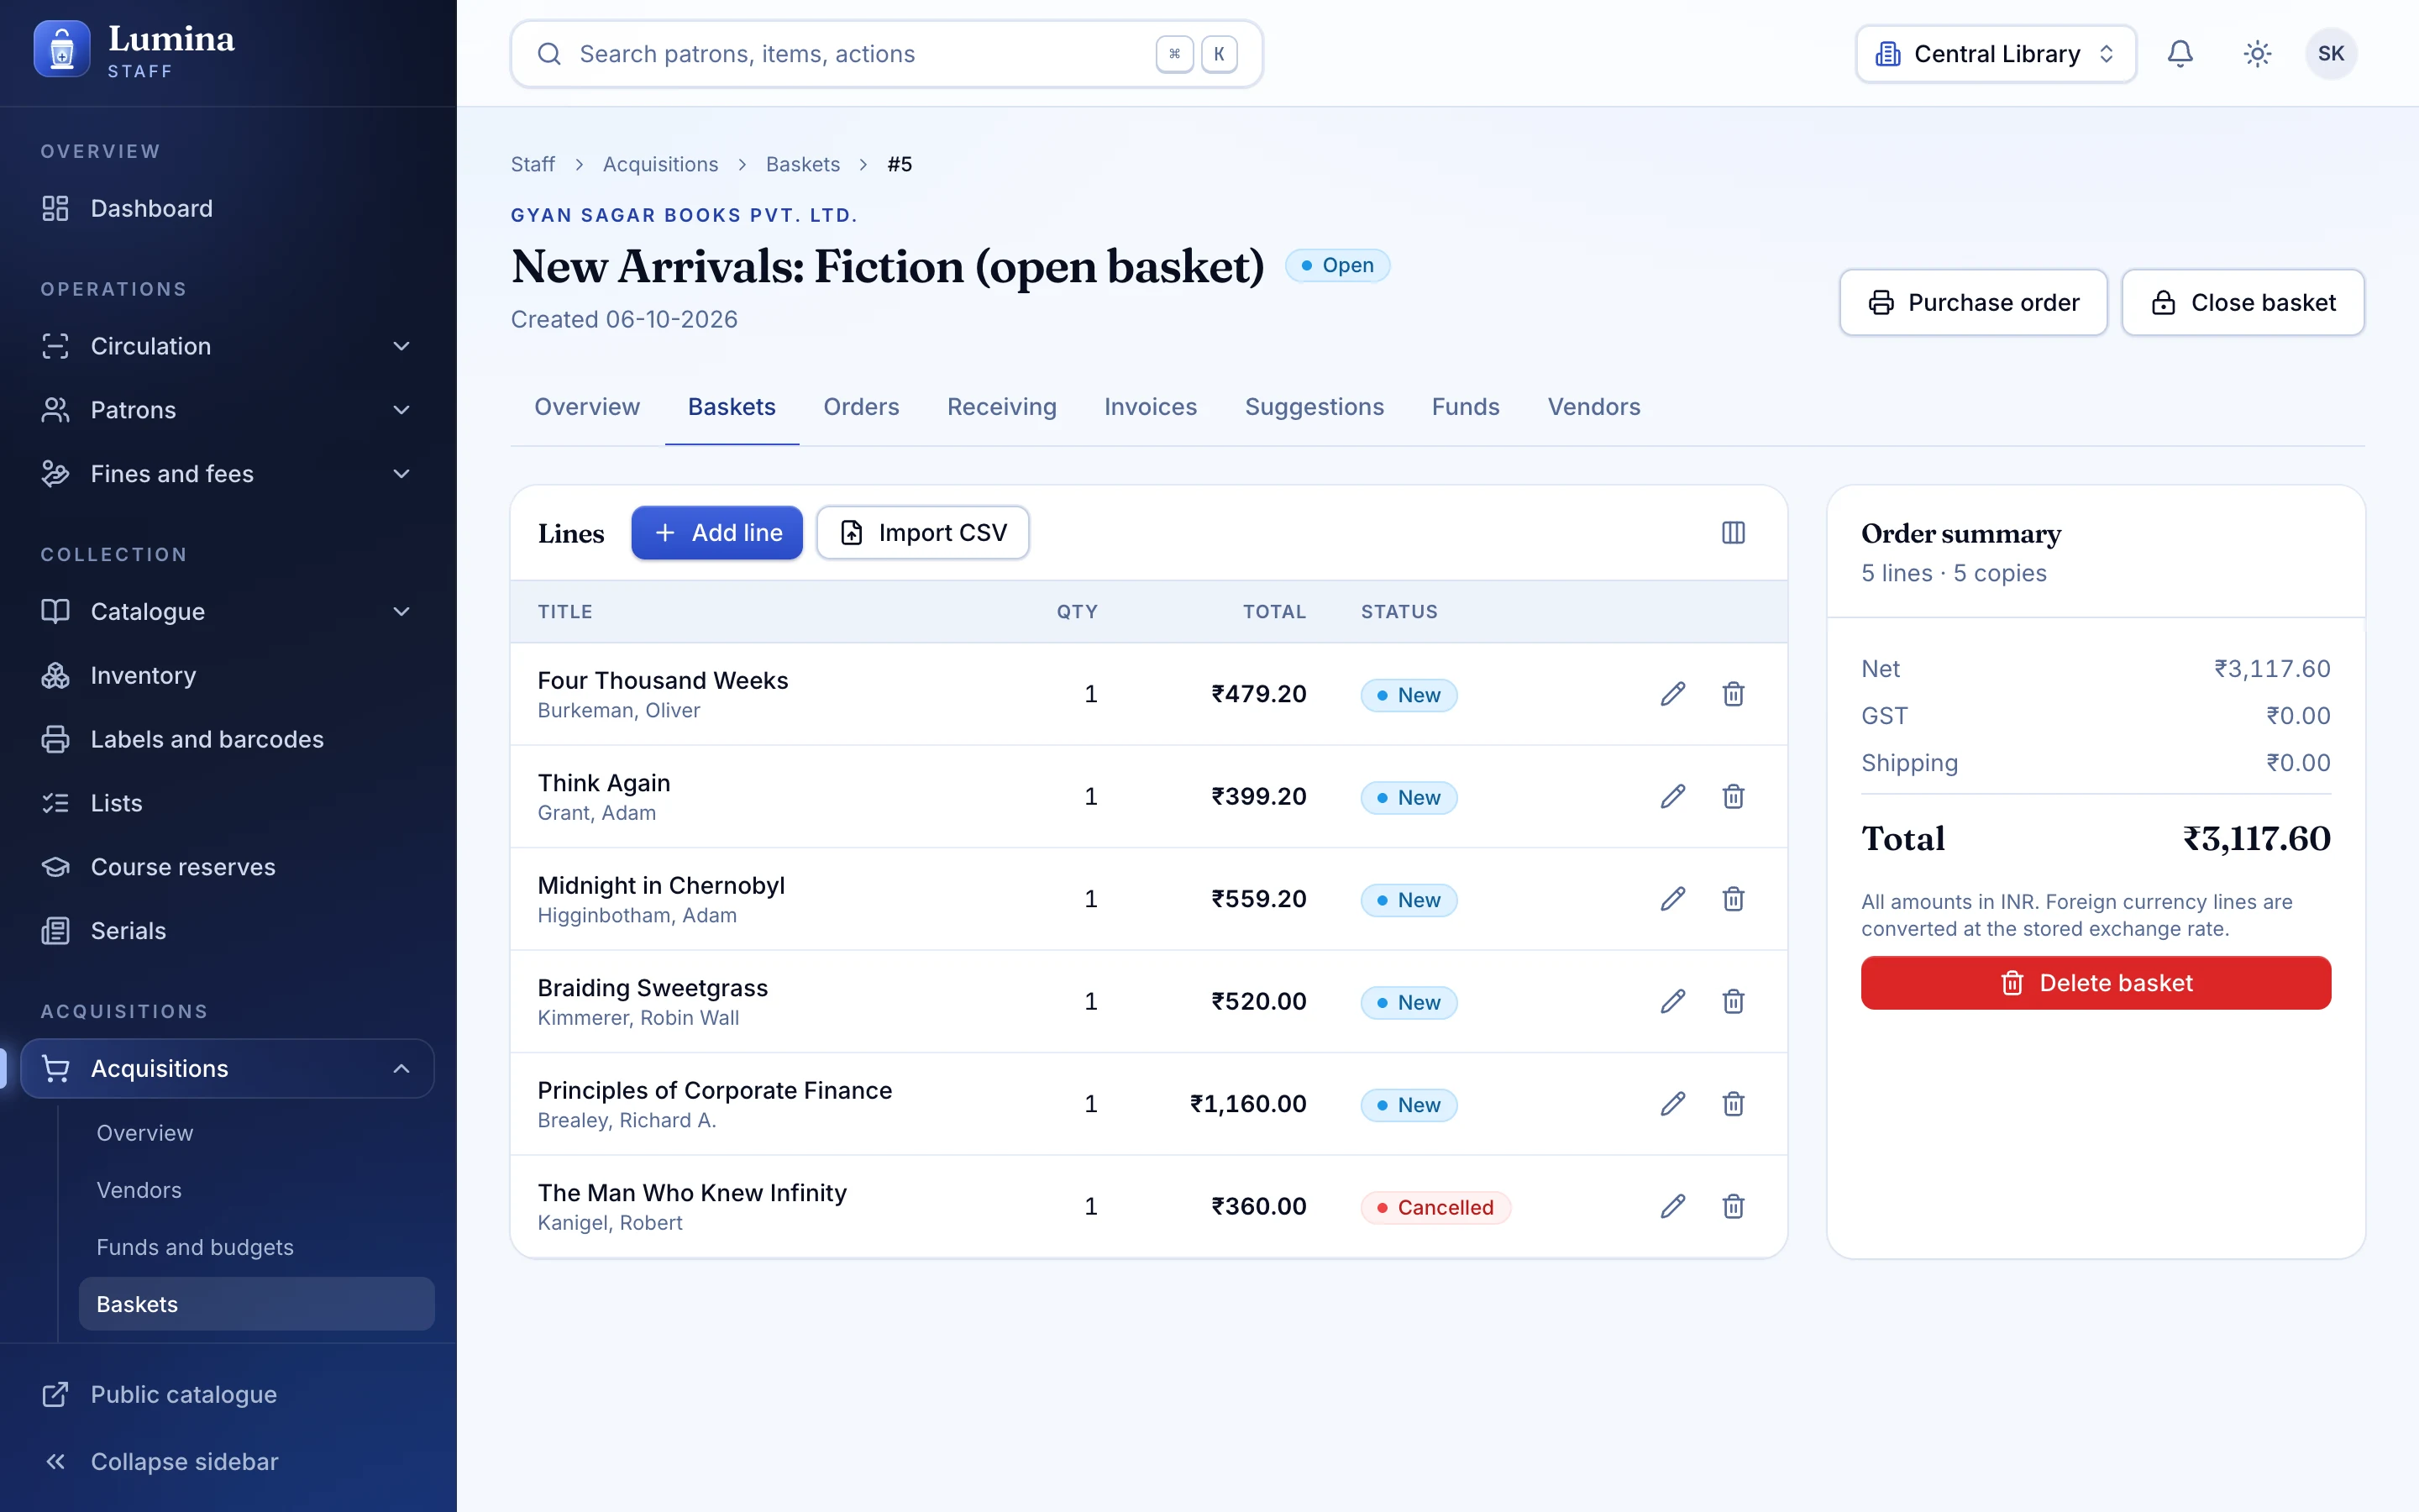2419x1512 pixels.
Task: Expand Fines and fees section
Action: [228, 474]
